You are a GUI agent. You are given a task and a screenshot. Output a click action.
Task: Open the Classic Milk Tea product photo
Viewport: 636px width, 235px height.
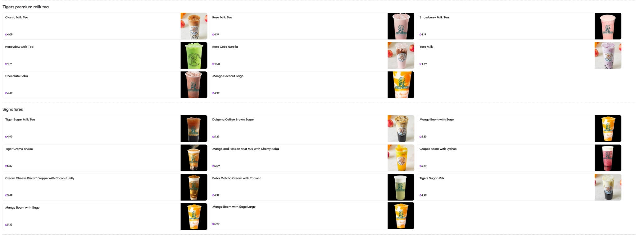(x=194, y=26)
